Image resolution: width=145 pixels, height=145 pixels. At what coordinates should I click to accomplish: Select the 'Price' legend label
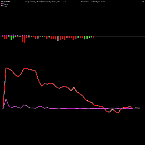(x=5, y=6)
